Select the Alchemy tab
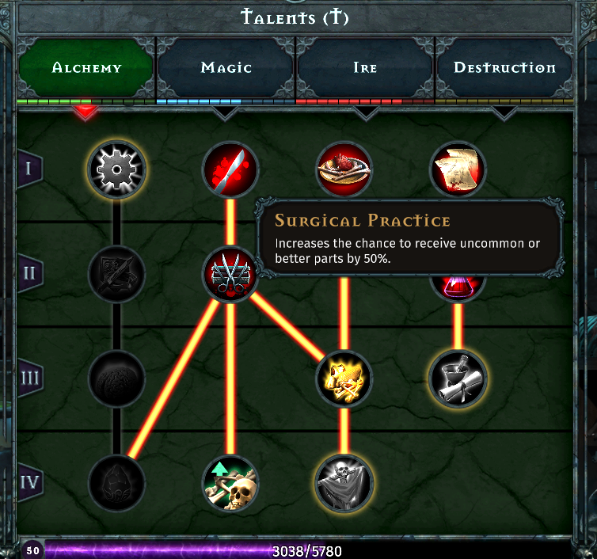The height and width of the screenshot is (559, 597). pos(86,67)
